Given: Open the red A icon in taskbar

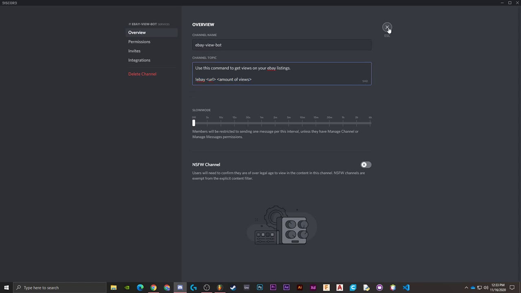Looking at the screenshot, I should [339, 288].
